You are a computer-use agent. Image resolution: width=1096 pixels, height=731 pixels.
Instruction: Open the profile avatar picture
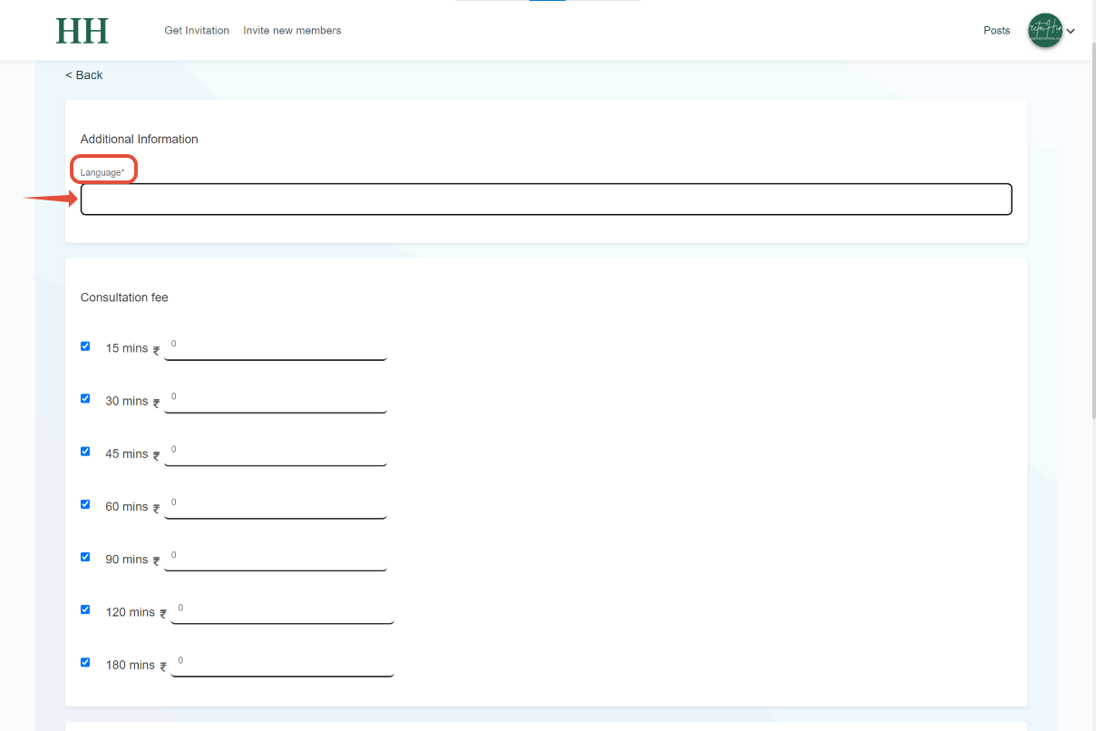coord(1045,31)
